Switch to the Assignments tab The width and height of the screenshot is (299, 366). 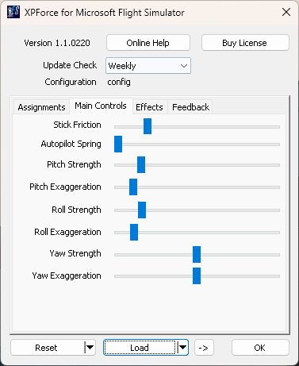tap(41, 107)
